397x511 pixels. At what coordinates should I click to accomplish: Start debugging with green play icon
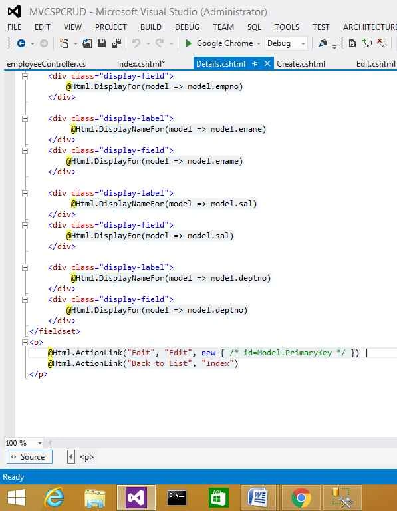point(188,43)
